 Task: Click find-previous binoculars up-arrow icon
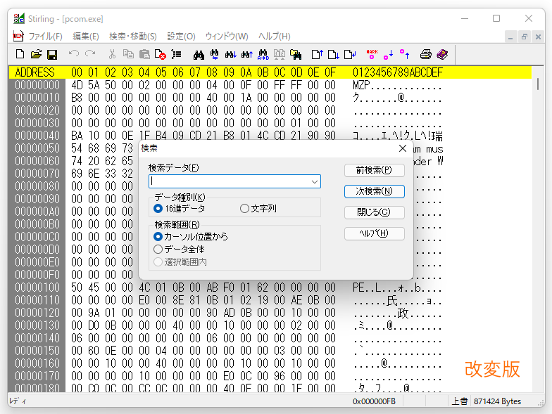pos(246,55)
